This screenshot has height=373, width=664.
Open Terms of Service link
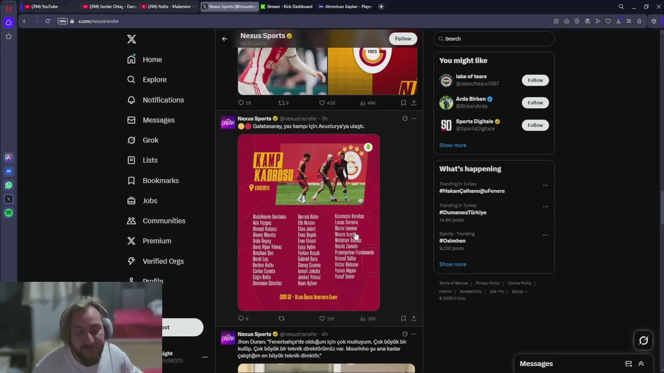(453, 283)
